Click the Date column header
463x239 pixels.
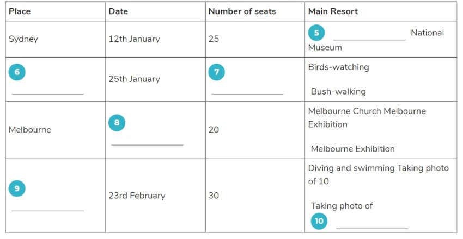(x=118, y=11)
